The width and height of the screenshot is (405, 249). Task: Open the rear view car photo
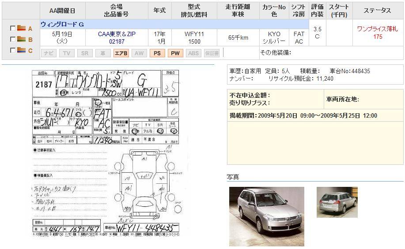337,202
